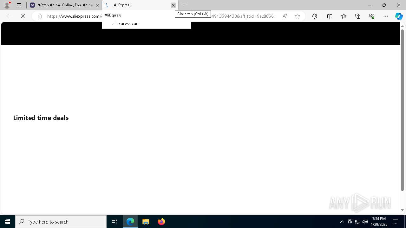View site information lock icon
The height and width of the screenshot is (228, 406).
tap(40, 16)
